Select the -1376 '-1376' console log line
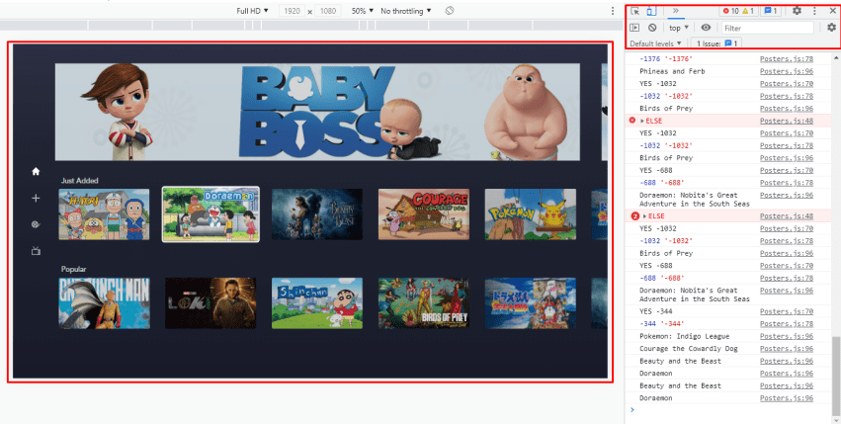This screenshot has width=841, height=424. [x=666, y=59]
